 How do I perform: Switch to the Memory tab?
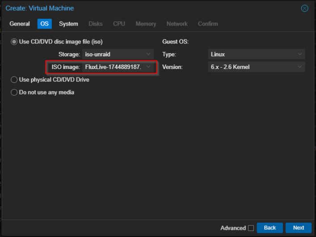(x=146, y=24)
